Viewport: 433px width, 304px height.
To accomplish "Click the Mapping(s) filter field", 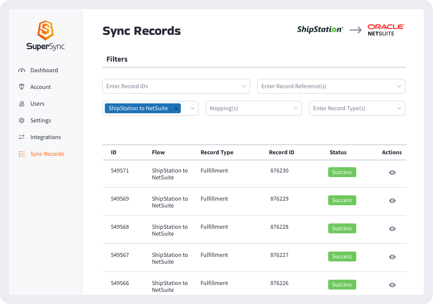I will coord(253,108).
